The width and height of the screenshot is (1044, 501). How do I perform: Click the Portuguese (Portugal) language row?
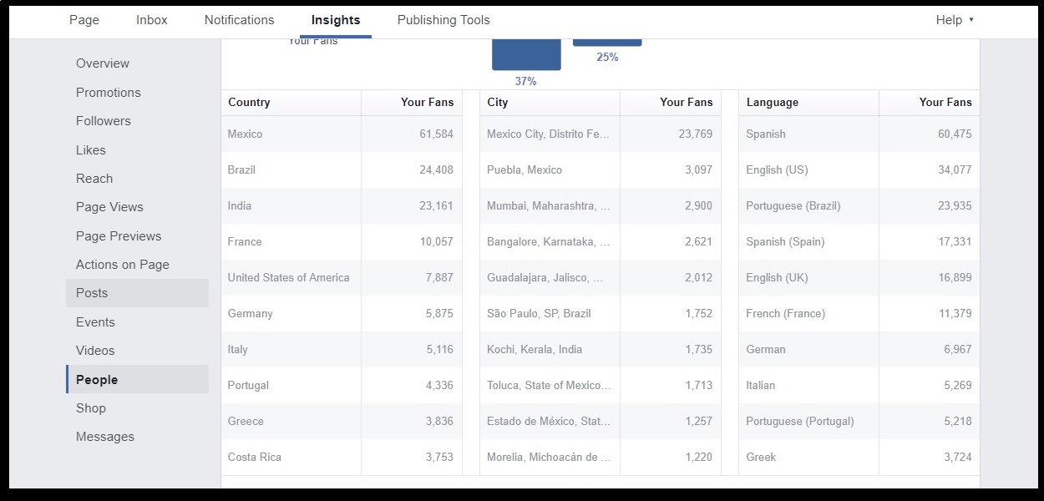coord(859,421)
